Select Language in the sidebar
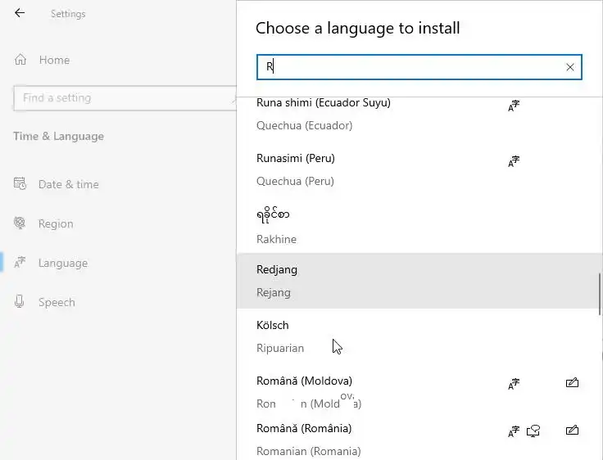The image size is (603, 460). click(x=62, y=263)
